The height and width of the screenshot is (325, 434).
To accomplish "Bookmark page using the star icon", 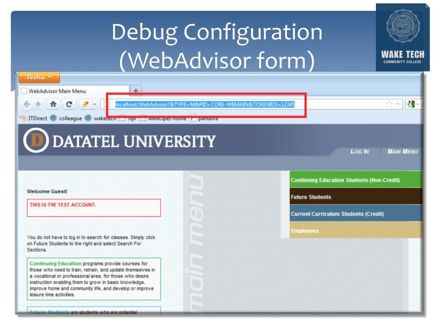I will (389, 104).
